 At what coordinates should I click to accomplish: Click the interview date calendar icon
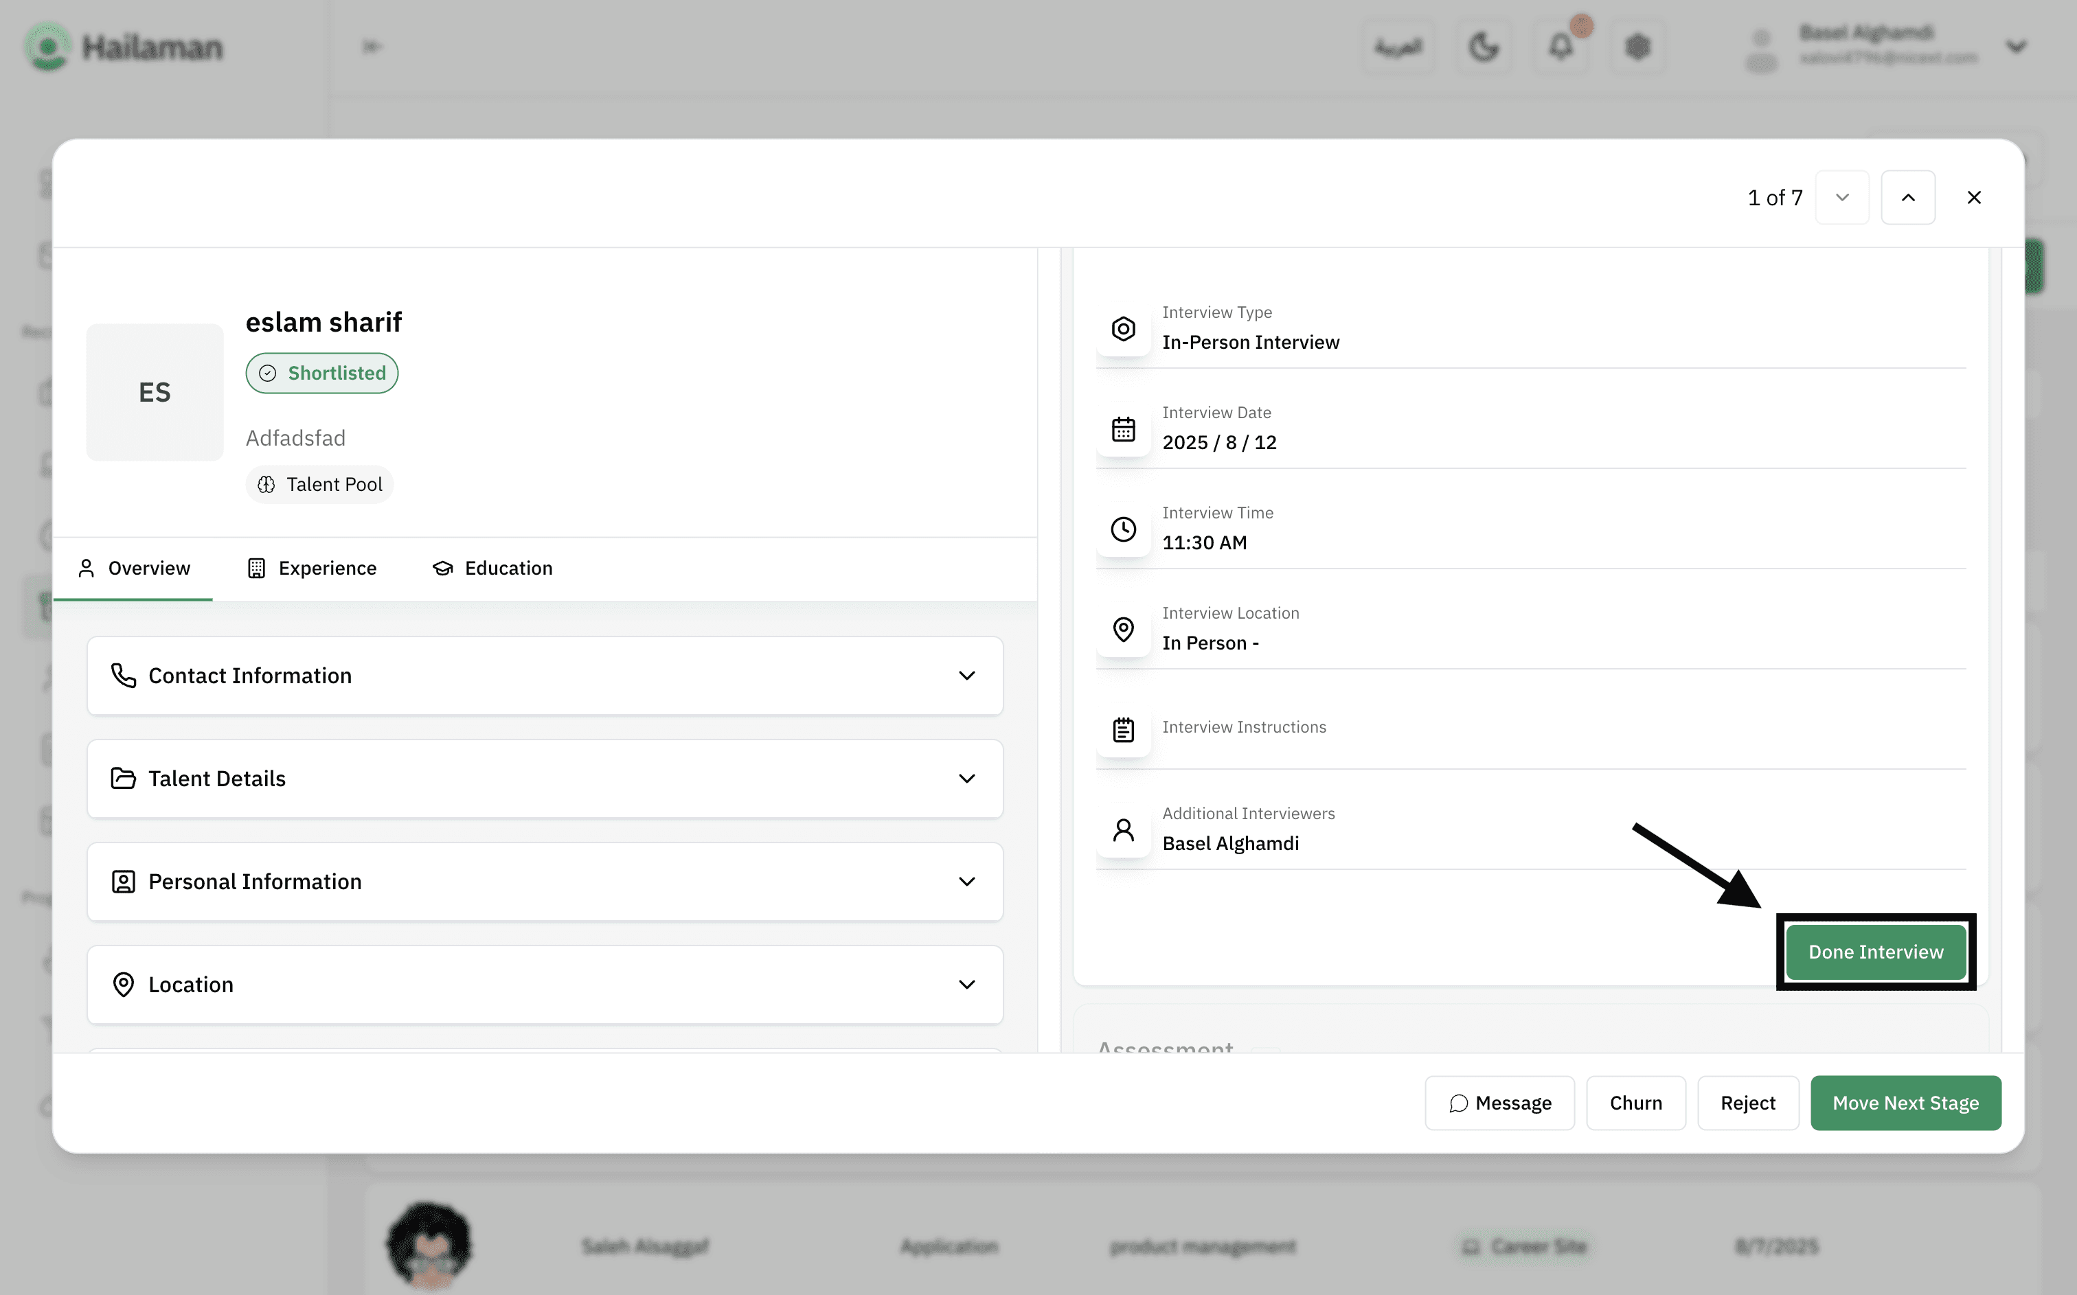[x=1123, y=428]
